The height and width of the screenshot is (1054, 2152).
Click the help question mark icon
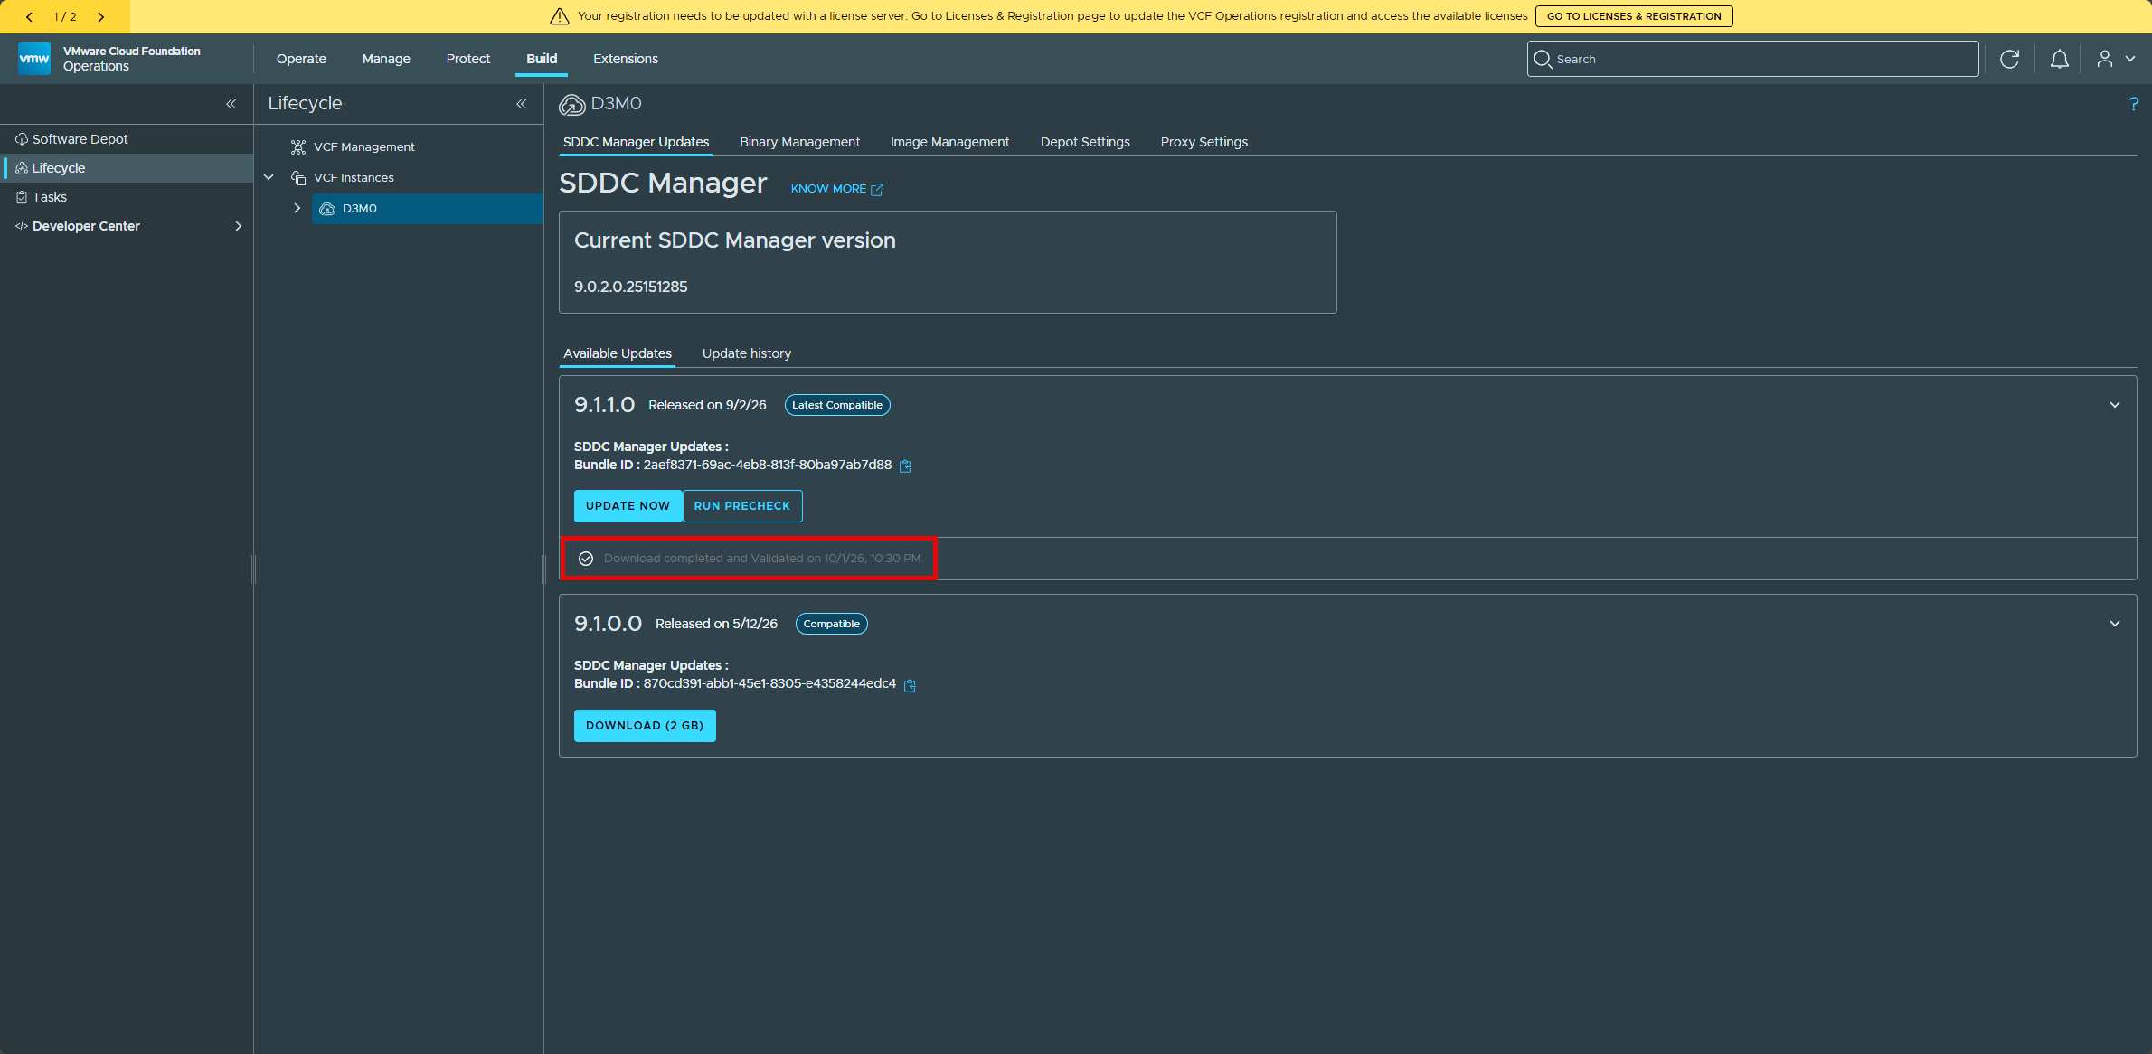pos(2134,104)
